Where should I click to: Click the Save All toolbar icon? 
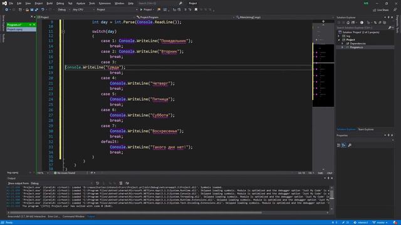36,10
